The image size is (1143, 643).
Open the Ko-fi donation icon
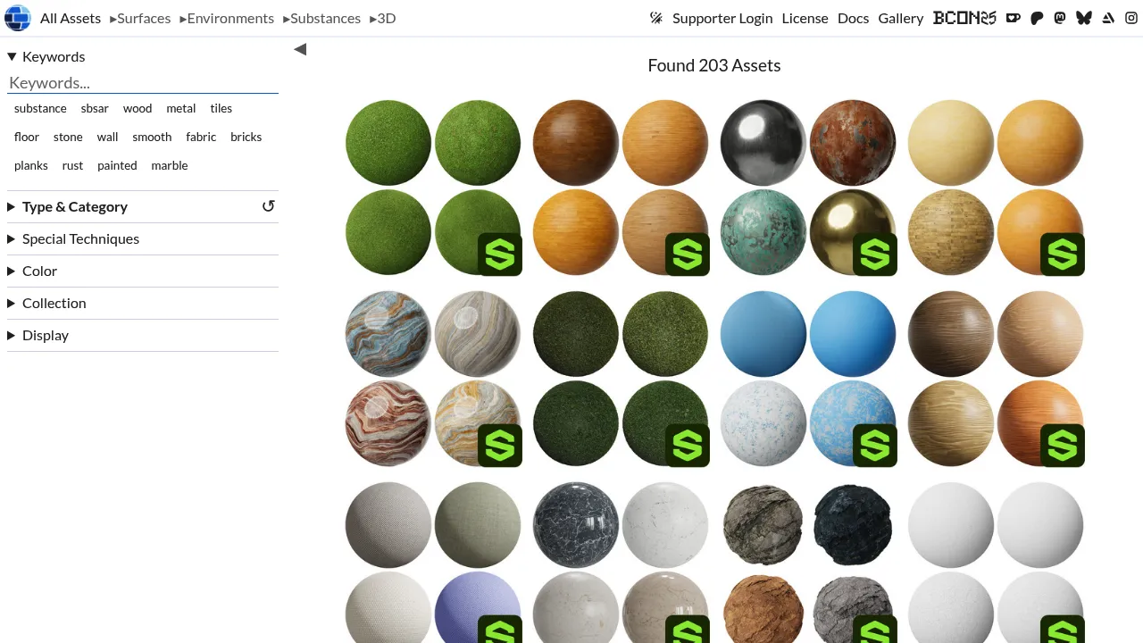(x=1013, y=18)
